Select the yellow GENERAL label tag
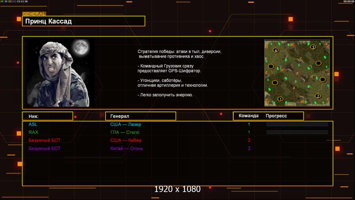Screen dimensions: 355x200 (34, 14)
